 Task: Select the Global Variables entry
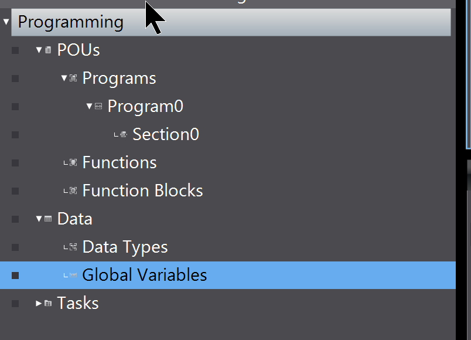228,275
